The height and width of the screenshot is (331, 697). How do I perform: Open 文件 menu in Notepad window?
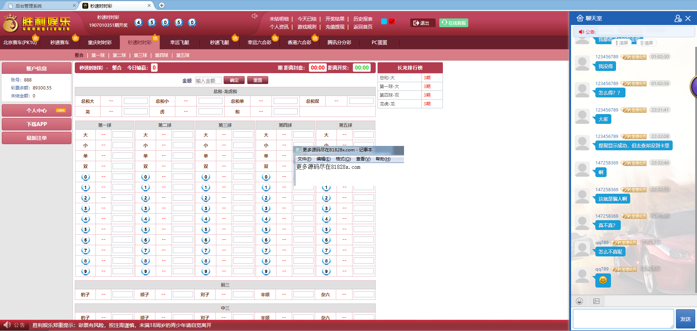point(304,159)
